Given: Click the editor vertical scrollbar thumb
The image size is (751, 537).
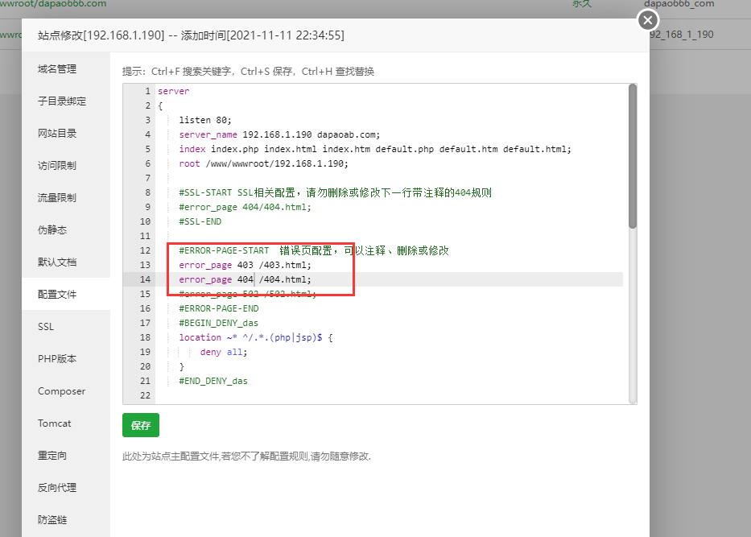Looking at the screenshot, I should [x=633, y=156].
